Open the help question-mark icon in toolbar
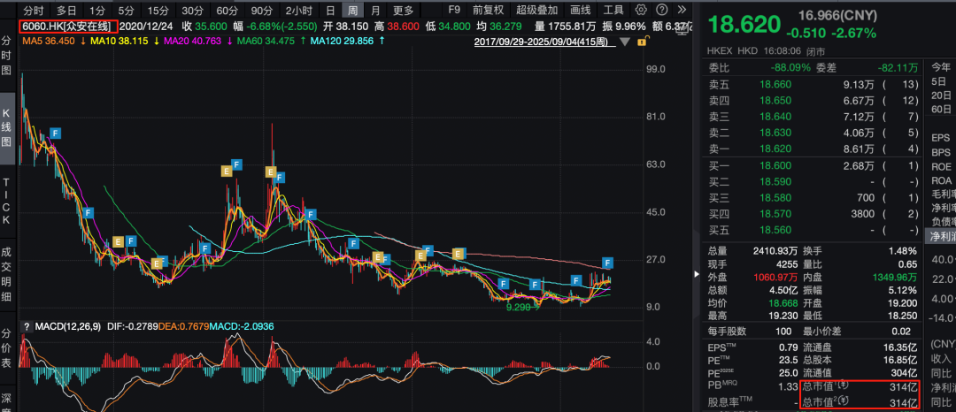 pyautogui.click(x=662, y=10)
